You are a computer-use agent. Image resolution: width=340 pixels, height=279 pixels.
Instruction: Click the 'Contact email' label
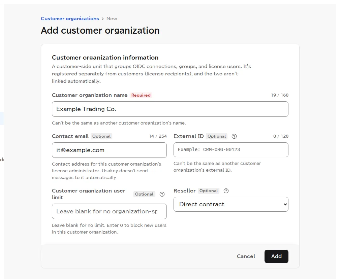pos(70,136)
